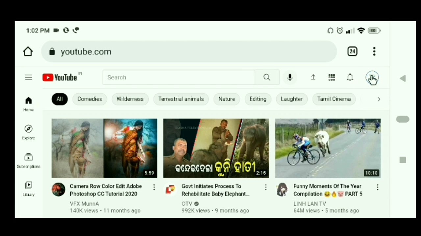Open Govt Initiates Process To Rehabilitate title
The image size is (421, 236).
(x=215, y=190)
